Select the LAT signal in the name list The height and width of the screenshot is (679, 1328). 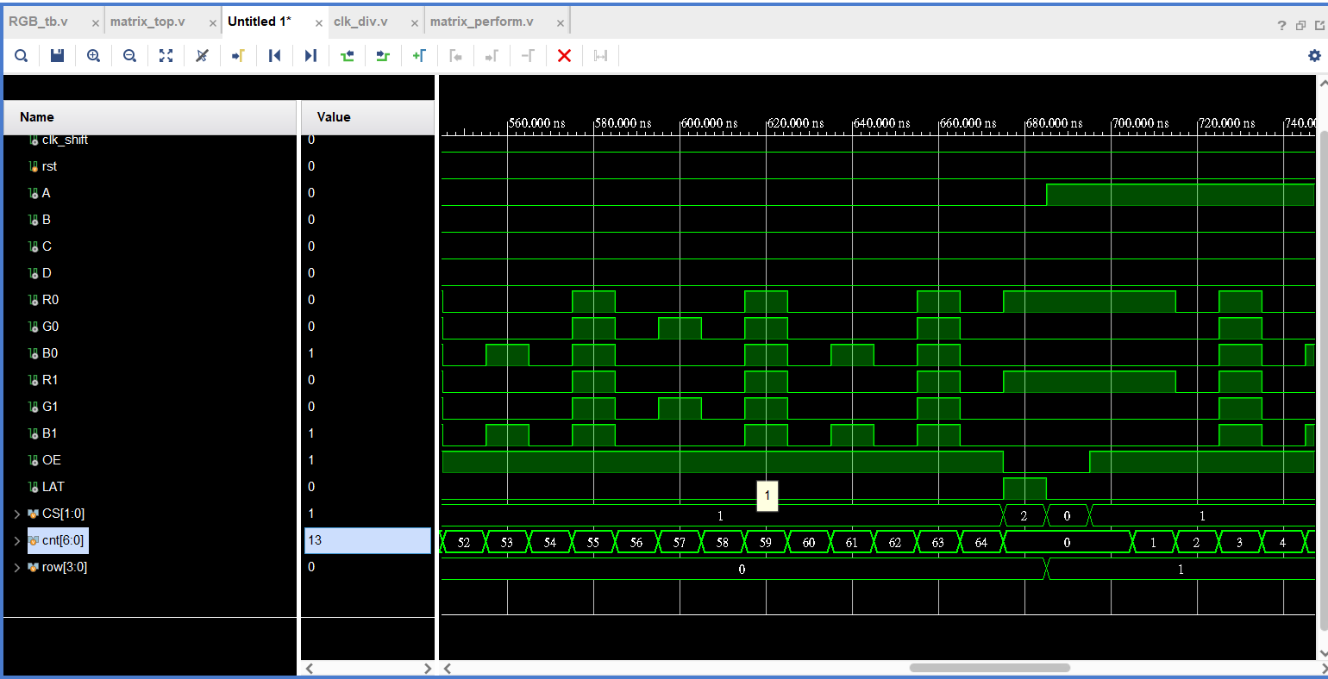(x=53, y=487)
